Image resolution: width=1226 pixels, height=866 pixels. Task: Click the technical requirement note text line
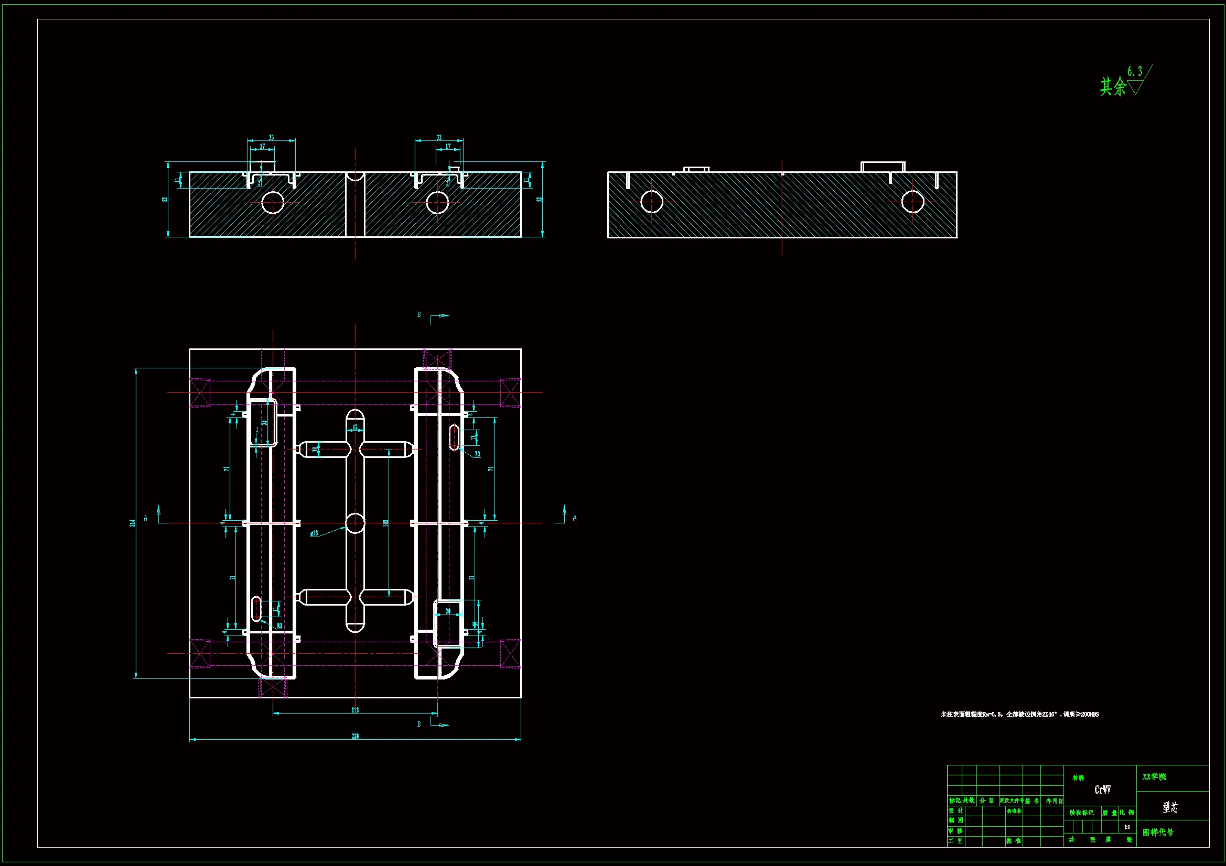(1019, 714)
